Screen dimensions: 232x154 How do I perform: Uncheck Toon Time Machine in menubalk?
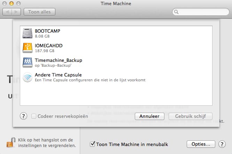point(92,144)
